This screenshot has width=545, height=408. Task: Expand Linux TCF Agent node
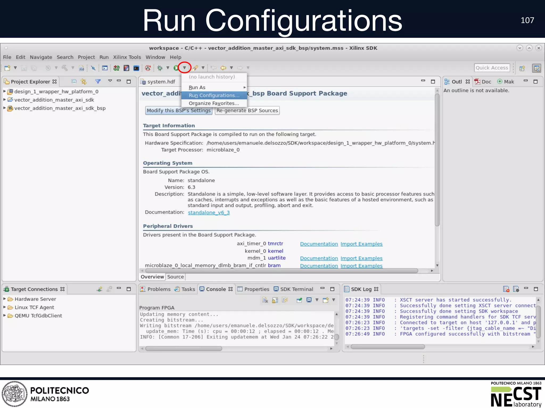[5, 307]
